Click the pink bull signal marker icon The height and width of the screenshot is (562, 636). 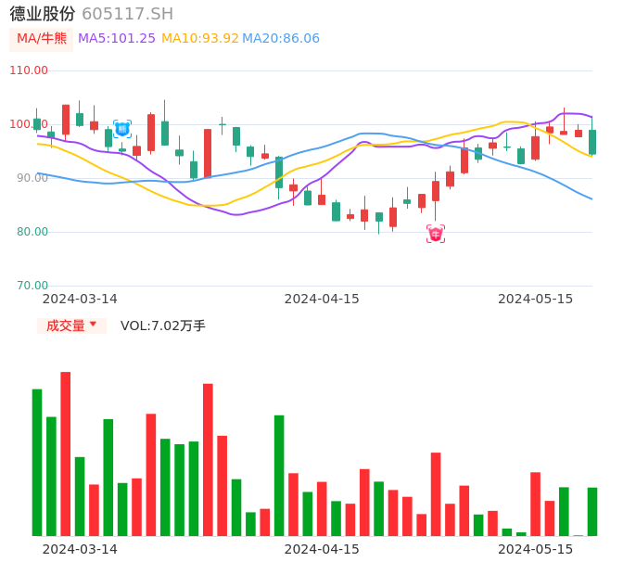436,234
